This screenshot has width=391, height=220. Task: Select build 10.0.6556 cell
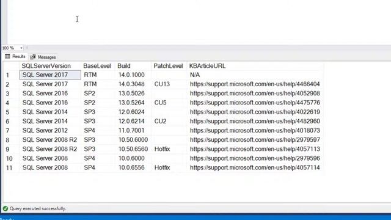point(133,167)
